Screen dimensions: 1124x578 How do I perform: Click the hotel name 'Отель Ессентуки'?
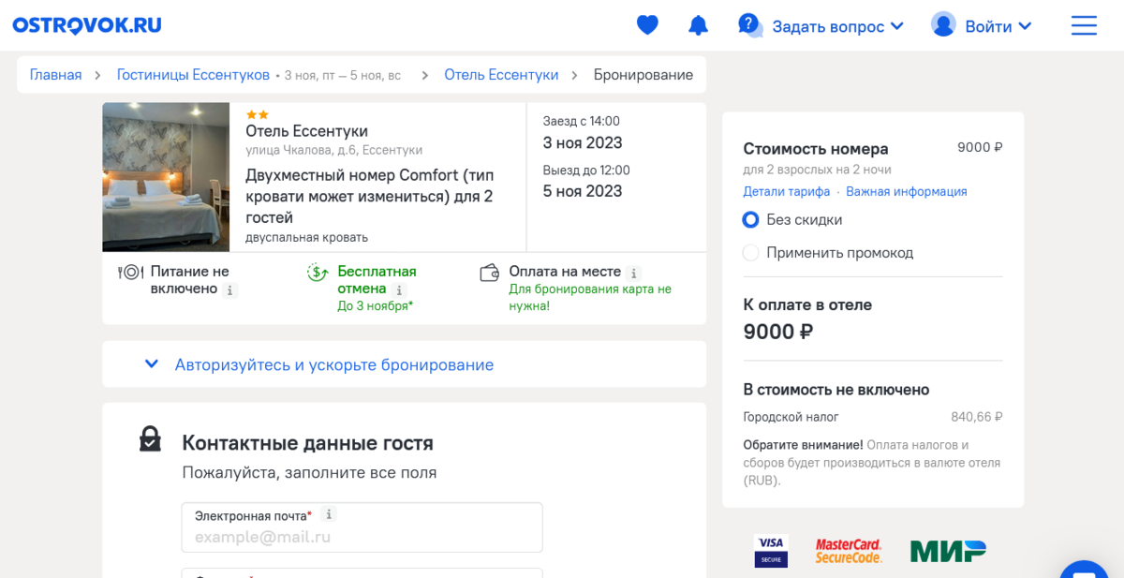coord(306,131)
